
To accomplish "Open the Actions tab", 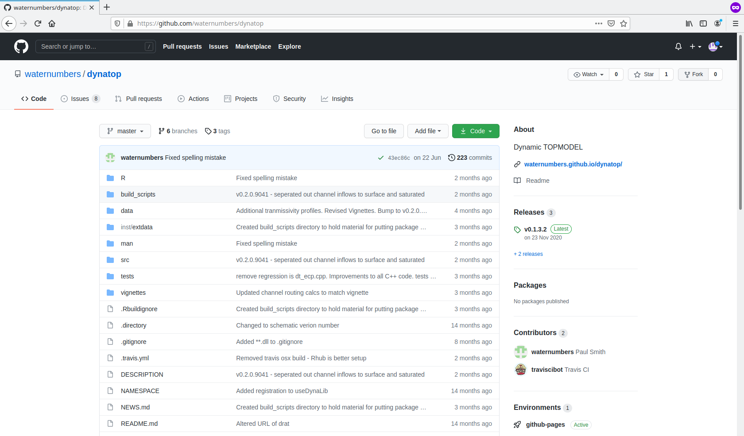I will tap(193, 99).
